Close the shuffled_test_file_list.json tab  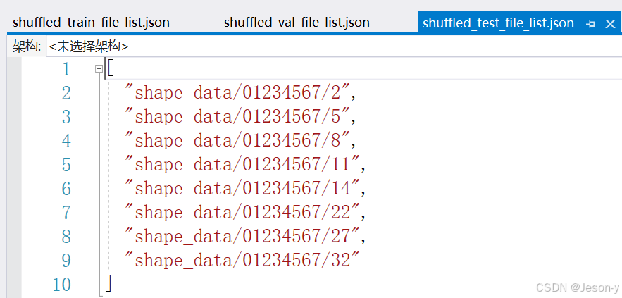pyautogui.click(x=610, y=23)
